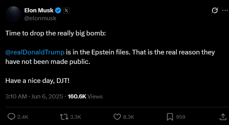The height and width of the screenshot is (125, 229).
Task: Open the three-dot more options menu
Action: pos(225,10)
